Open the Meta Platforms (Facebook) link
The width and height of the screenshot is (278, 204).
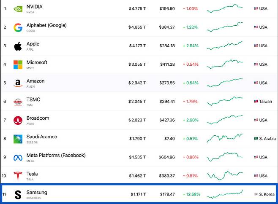pyautogui.click(x=56, y=155)
